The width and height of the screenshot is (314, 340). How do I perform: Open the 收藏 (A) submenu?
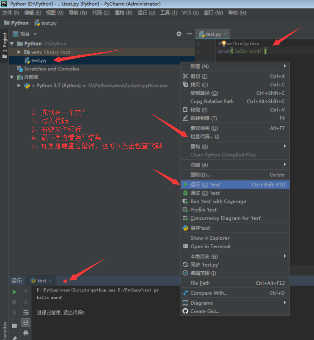[235, 165]
